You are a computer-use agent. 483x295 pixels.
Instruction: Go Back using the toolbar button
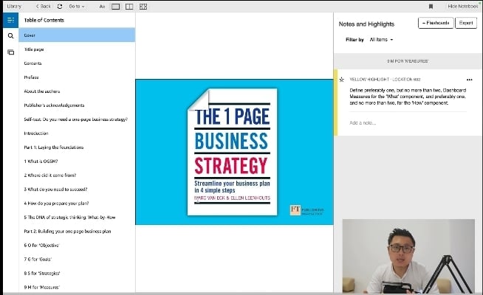point(43,6)
